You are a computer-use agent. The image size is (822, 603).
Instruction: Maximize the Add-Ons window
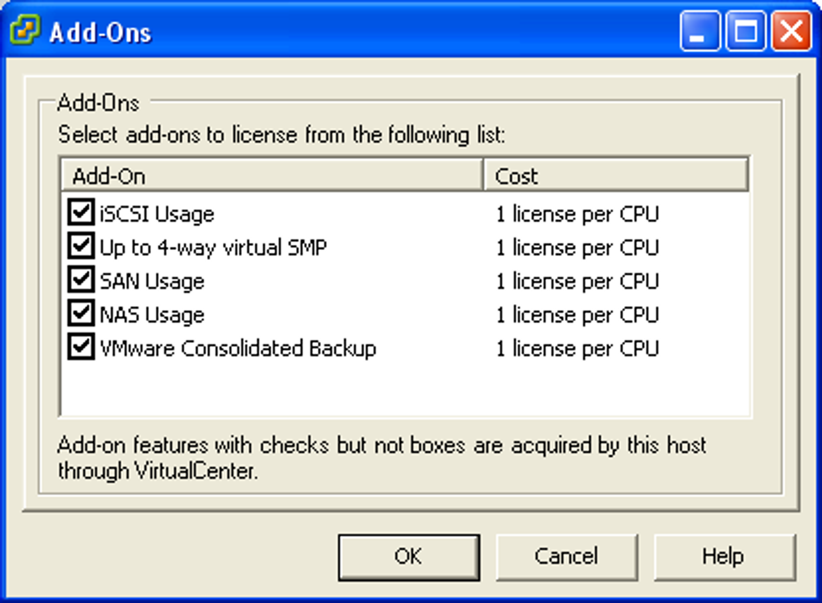[x=746, y=31]
